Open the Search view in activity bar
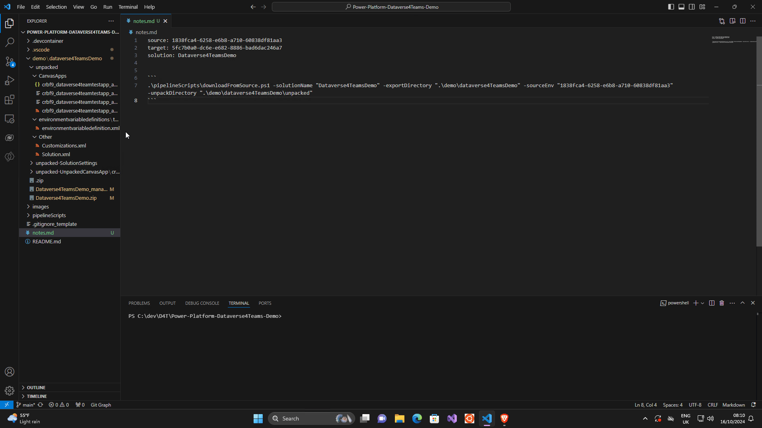This screenshot has width=762, height=428. pos(10,42)
